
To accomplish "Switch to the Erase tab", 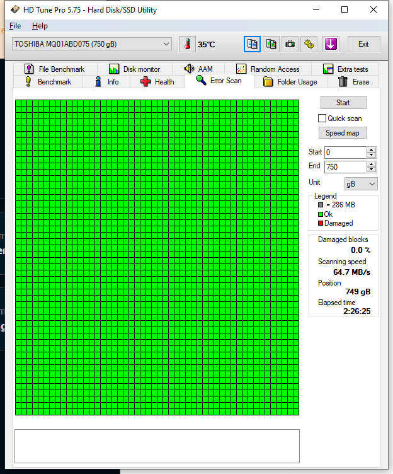I will click(353, 82).
